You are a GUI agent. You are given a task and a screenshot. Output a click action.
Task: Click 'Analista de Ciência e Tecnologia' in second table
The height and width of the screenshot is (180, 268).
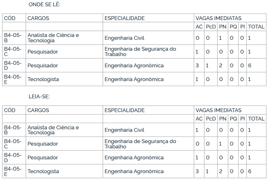pos(53,130)
